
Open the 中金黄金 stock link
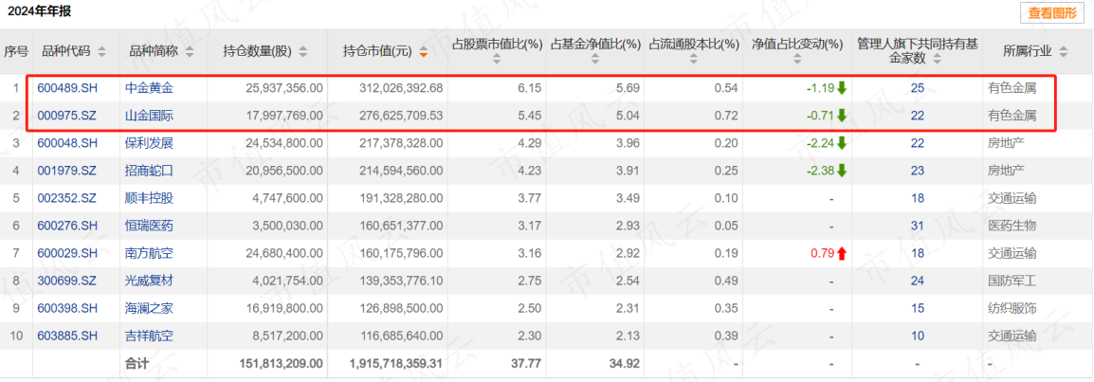click(x=149, y=88)
